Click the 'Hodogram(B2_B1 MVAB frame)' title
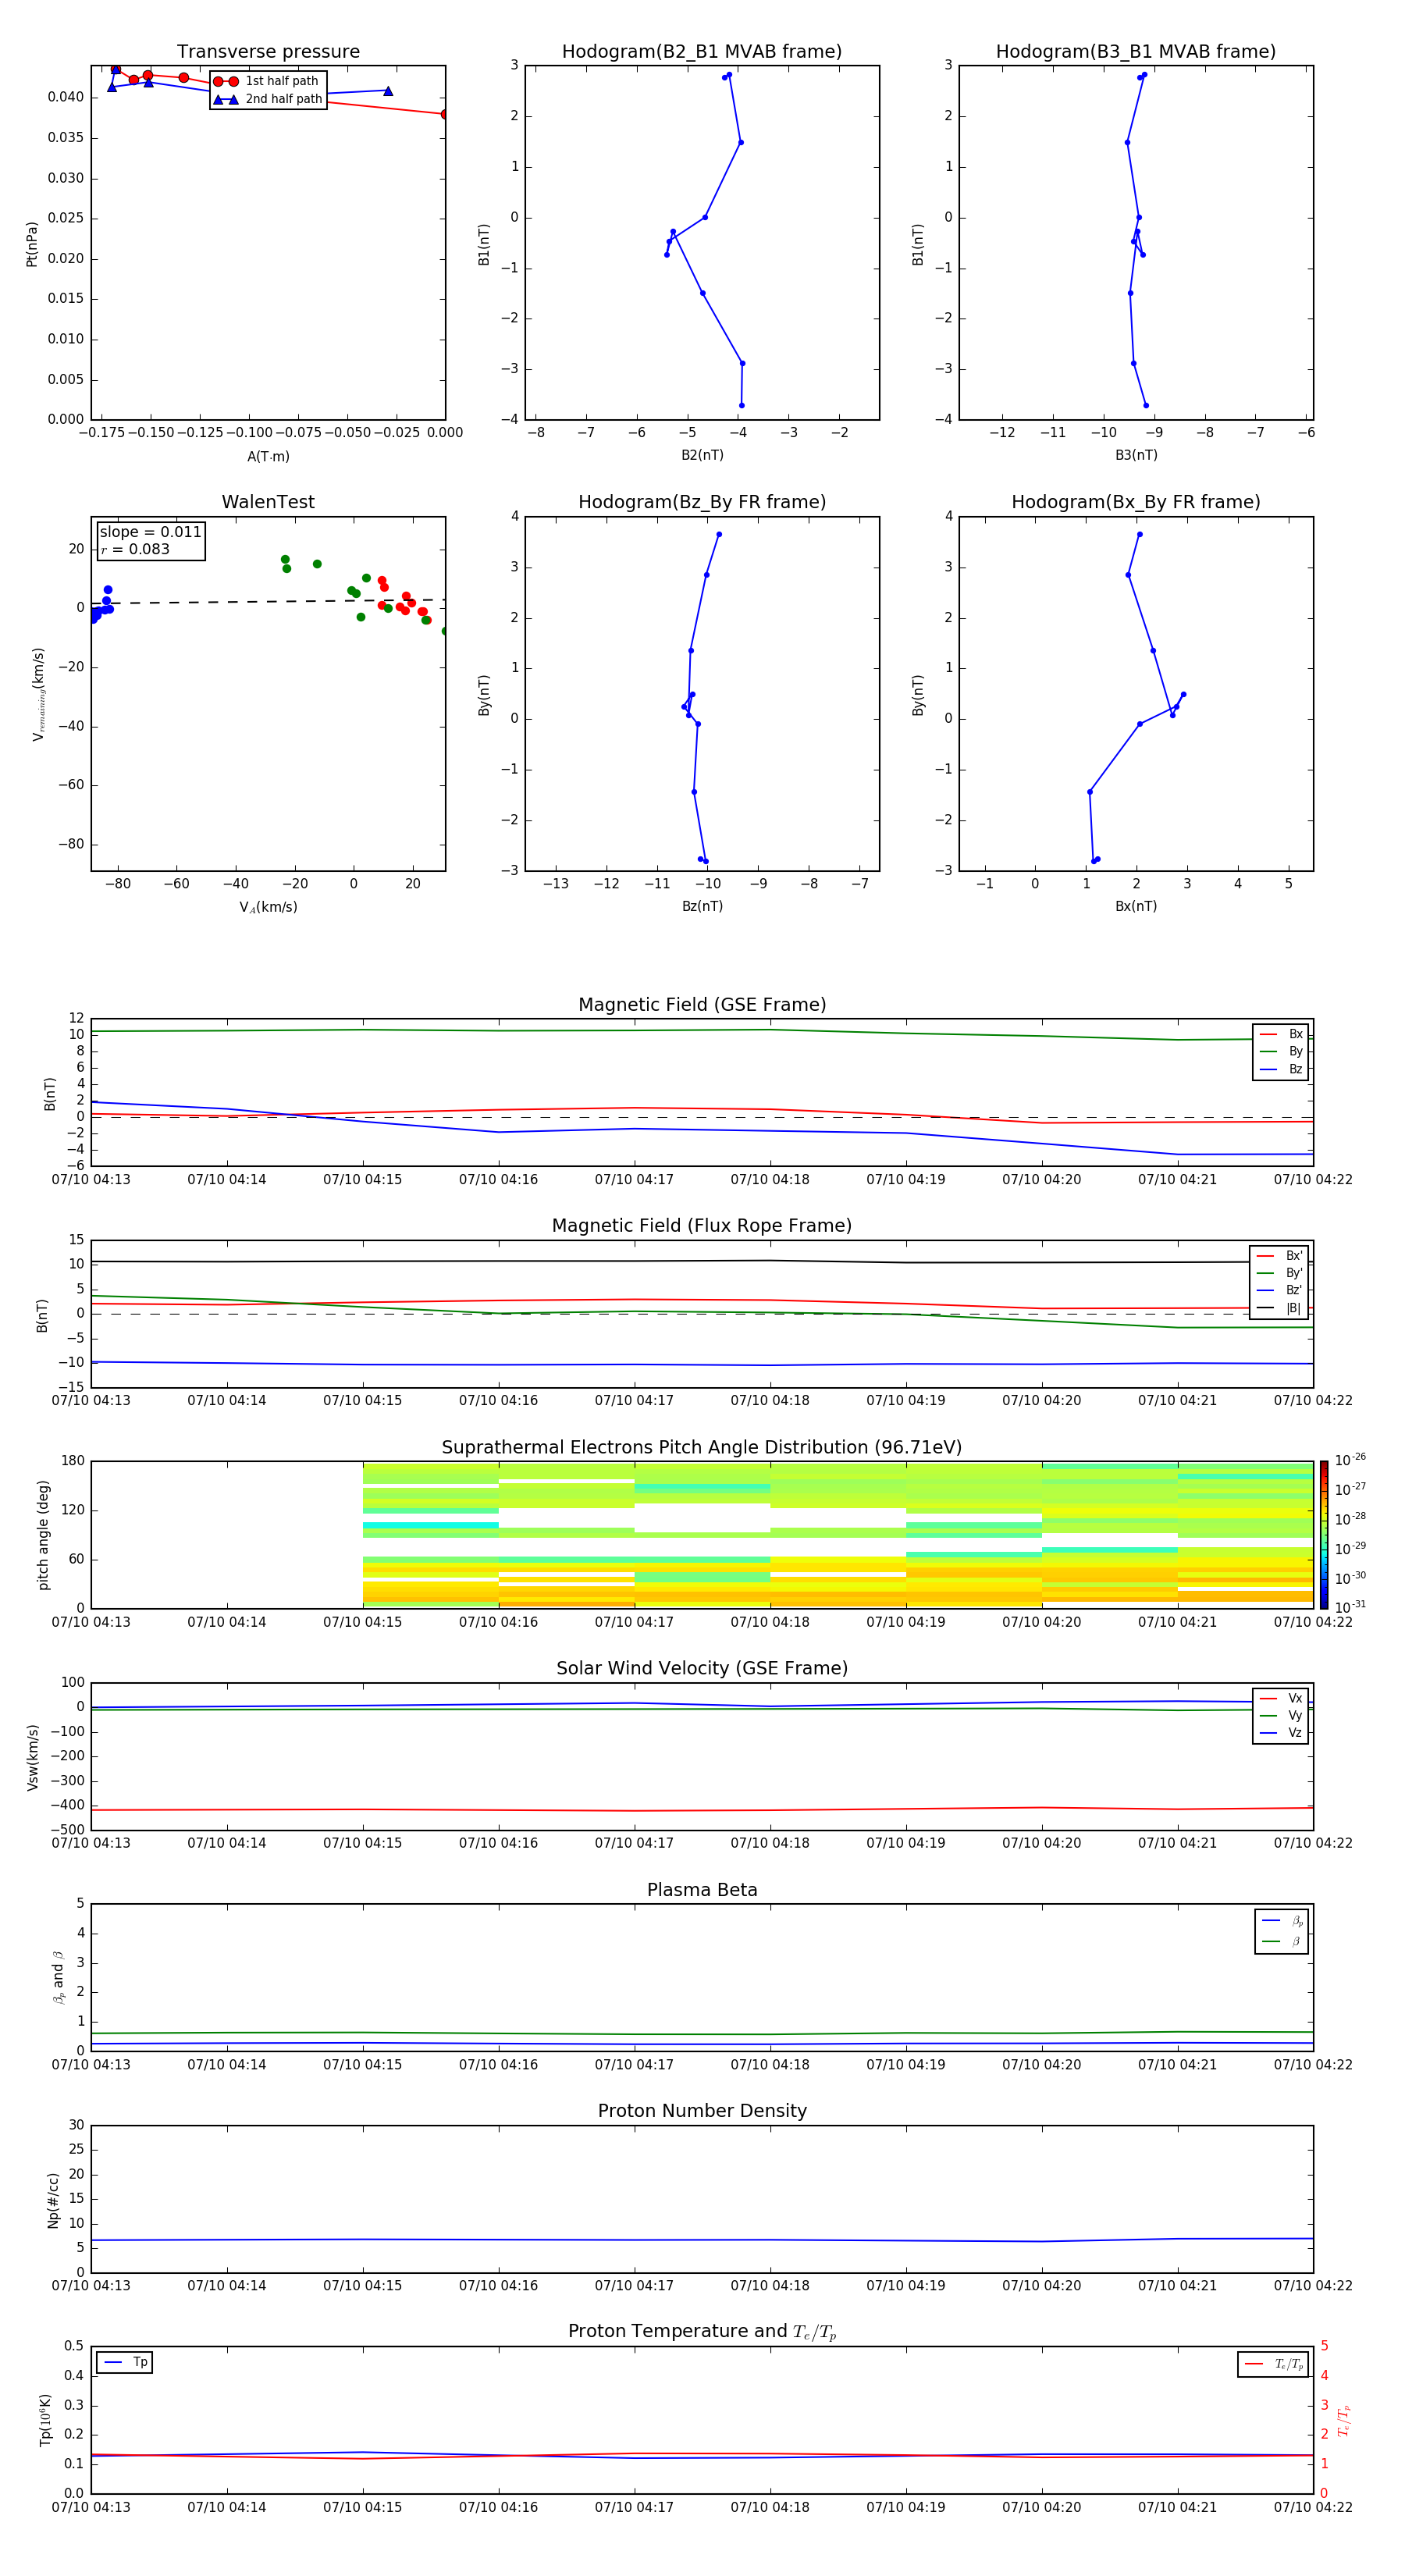1405x2576 pixels. tap(702, 52)
